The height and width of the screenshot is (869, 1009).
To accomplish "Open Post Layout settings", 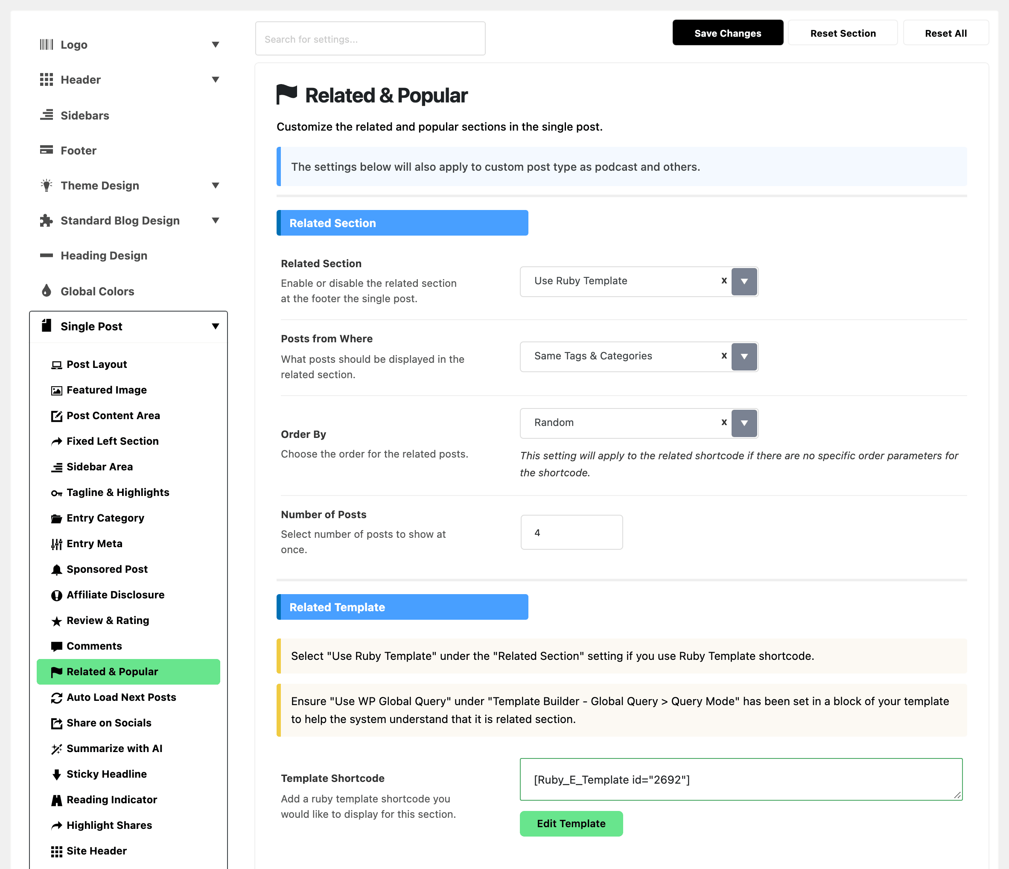I will pos(96,364).
